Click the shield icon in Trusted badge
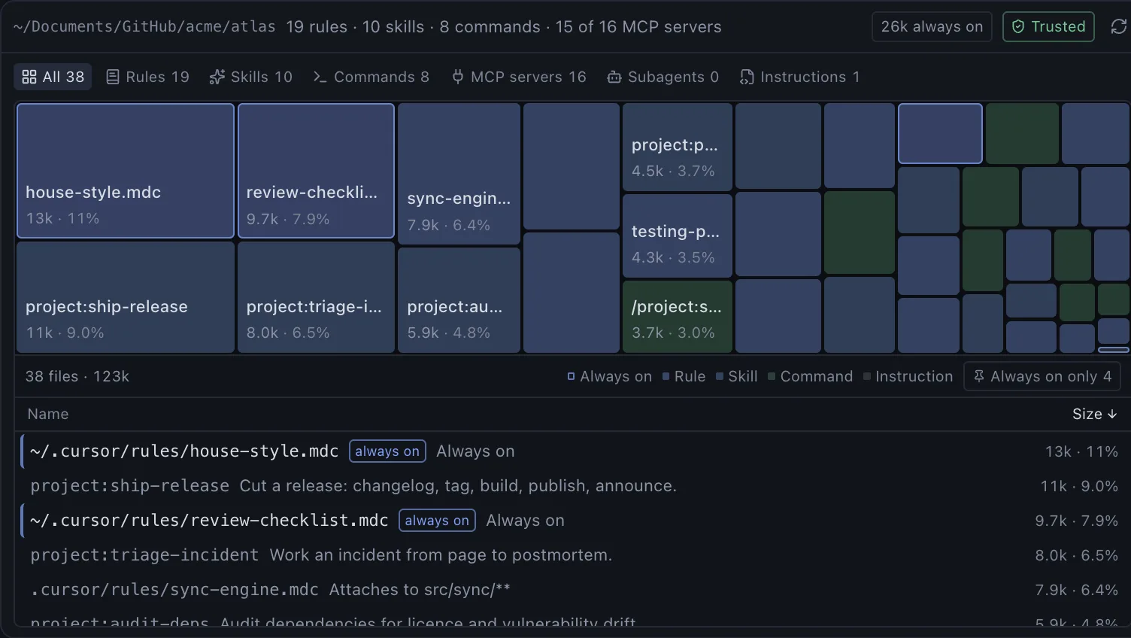This screenshot has height=638, width=1131. [x=1017, y=26]
